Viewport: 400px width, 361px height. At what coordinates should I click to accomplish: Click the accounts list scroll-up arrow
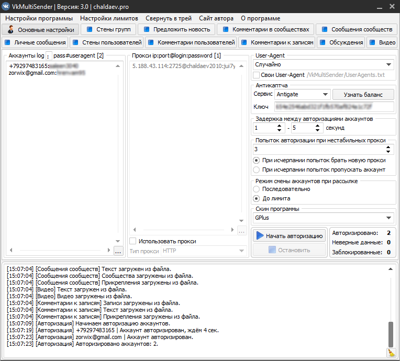tap(118, 66)
